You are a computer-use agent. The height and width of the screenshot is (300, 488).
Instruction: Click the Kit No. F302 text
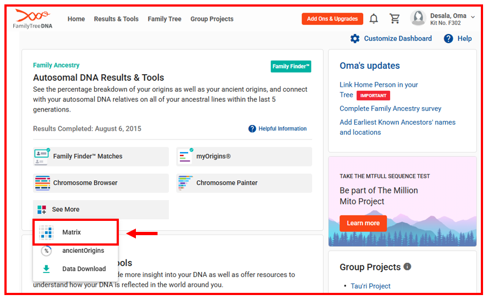tap(446, 23)
